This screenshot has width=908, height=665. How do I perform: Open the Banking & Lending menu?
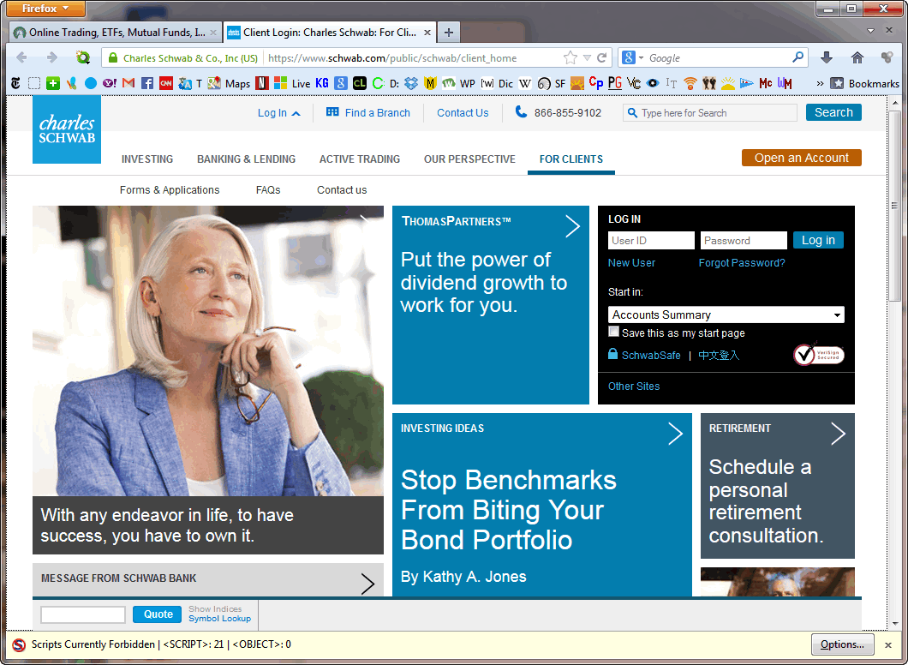pos(246,159)
